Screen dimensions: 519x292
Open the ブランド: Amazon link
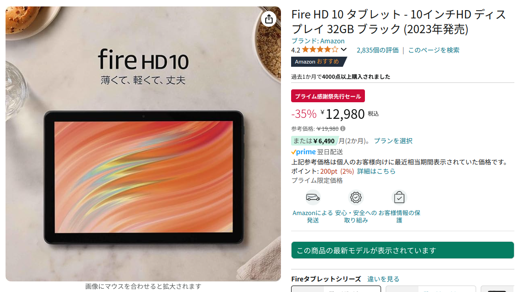tap(318, 41)
